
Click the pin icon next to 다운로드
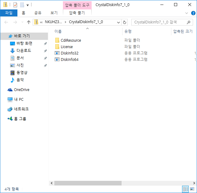(45, 51)
